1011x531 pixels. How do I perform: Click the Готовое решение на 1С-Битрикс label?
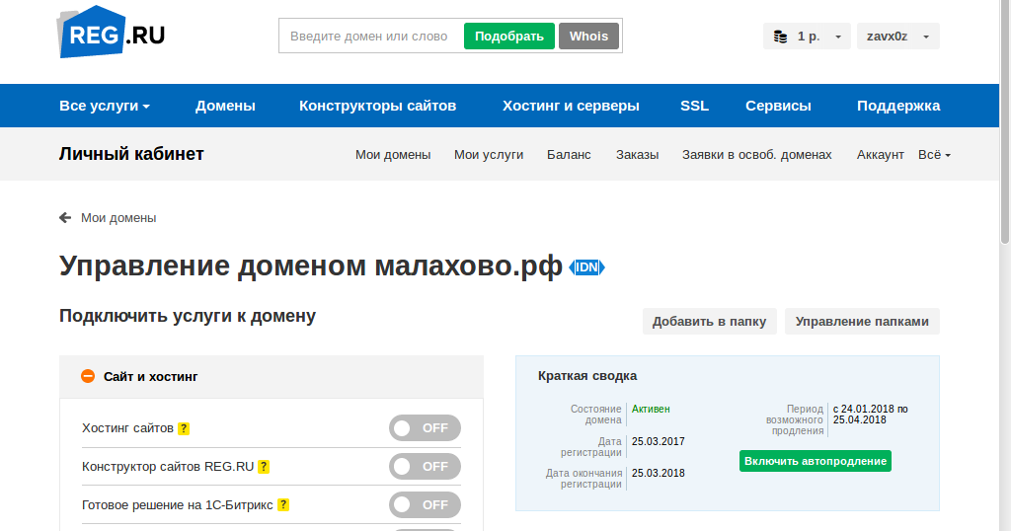point(178,505)
